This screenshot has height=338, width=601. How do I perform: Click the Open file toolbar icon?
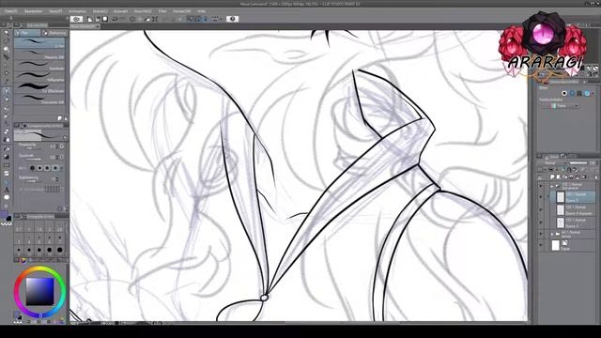tap(98, 19)
